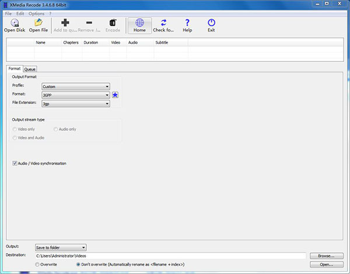Open the Options menu

tap(36, 13)
